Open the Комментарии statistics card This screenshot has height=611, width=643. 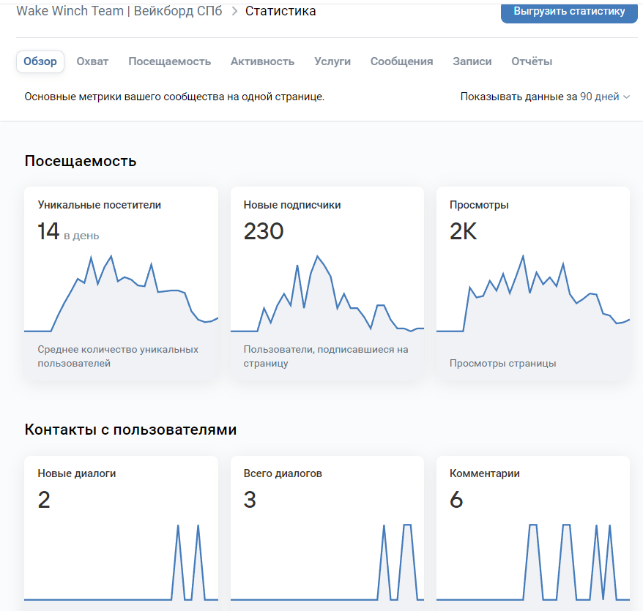click(x=532, y=531)
